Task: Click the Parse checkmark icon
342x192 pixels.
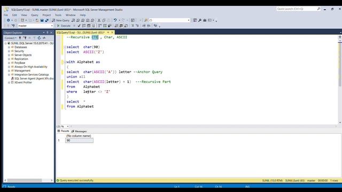Action: click(x=79, y=26)
